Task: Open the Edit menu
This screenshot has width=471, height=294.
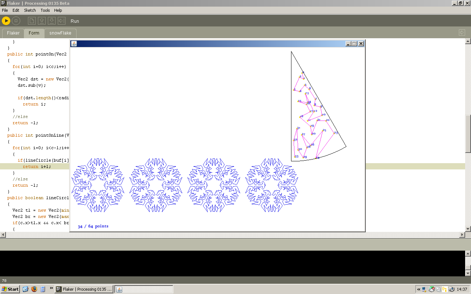Action: tap(16, 10)
